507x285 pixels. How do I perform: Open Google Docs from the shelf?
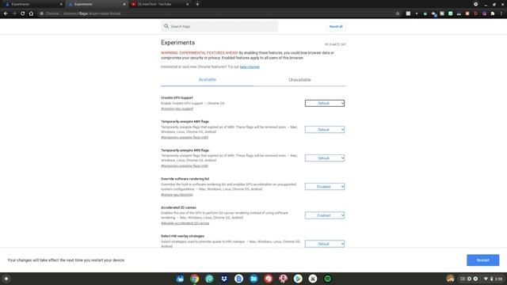click(239, 279)
